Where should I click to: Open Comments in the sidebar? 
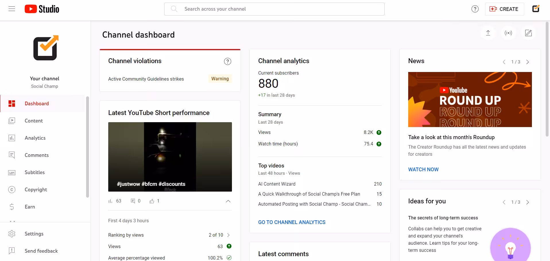(43, 155)
